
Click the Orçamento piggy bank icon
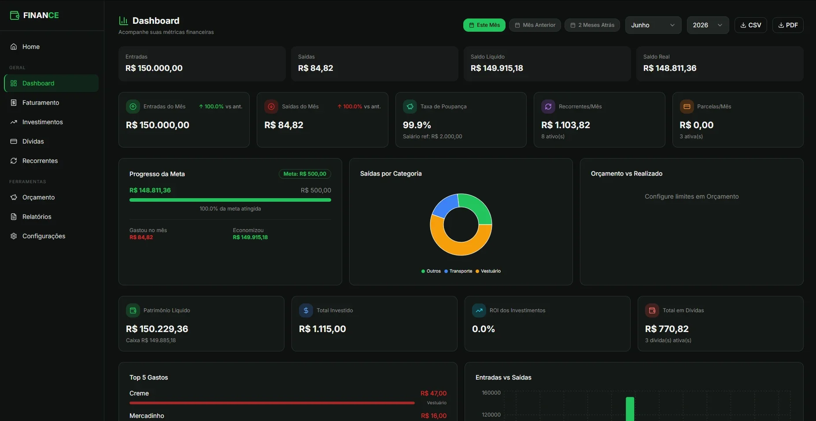14,197
